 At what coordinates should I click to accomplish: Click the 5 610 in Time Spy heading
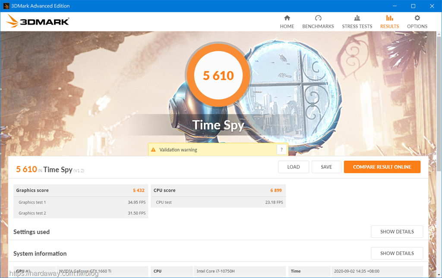click(50, 169)
